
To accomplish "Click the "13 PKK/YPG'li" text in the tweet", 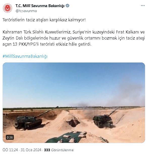I will coord(26,44).
